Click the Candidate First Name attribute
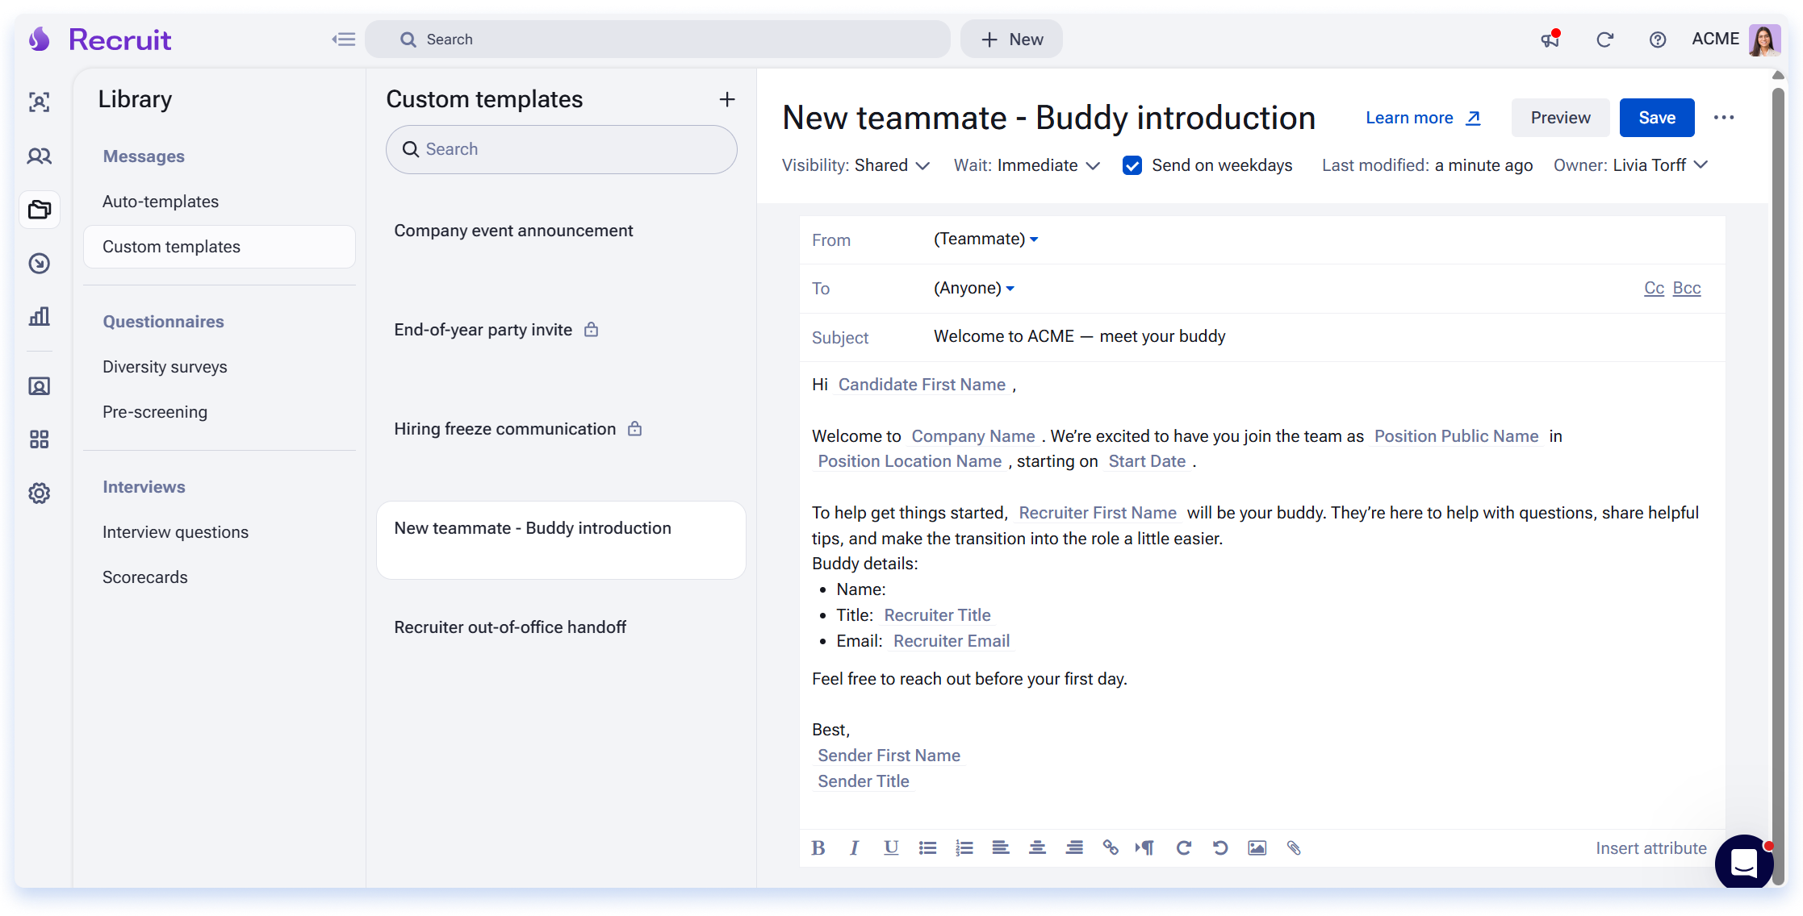Screen dimensions: 1803x916 [x=922, y=385]
